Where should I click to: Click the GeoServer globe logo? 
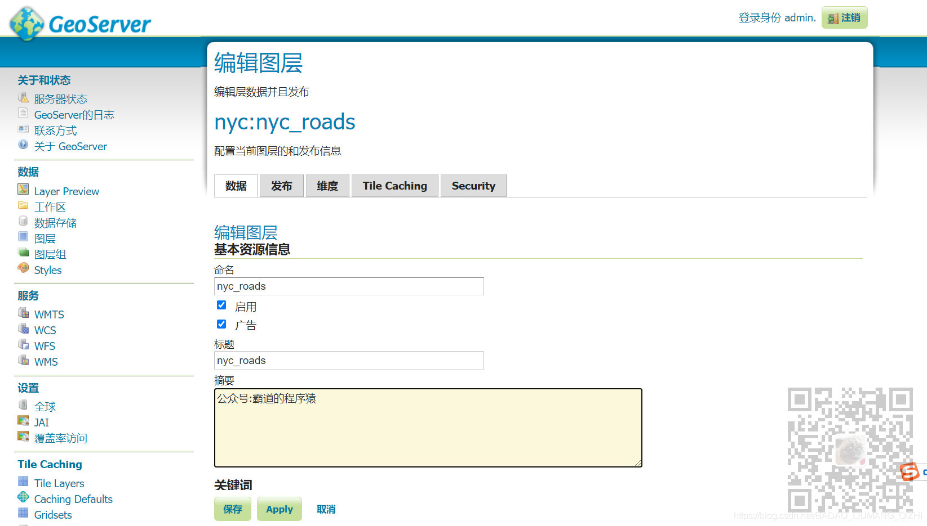coord(26,24)
